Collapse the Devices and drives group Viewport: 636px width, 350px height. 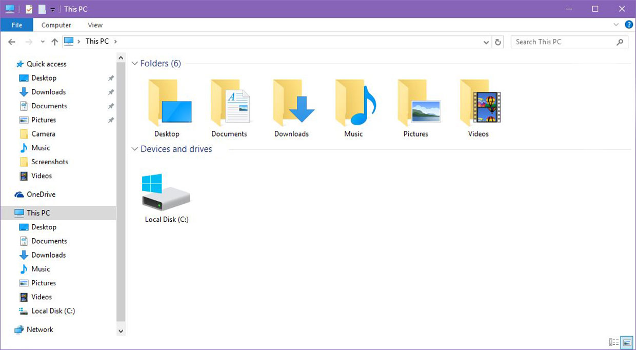[135, 149]
